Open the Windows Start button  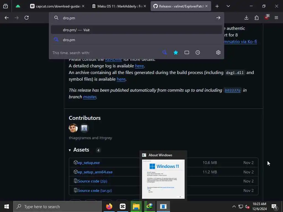pyautogui.click(x=7, y=206)
